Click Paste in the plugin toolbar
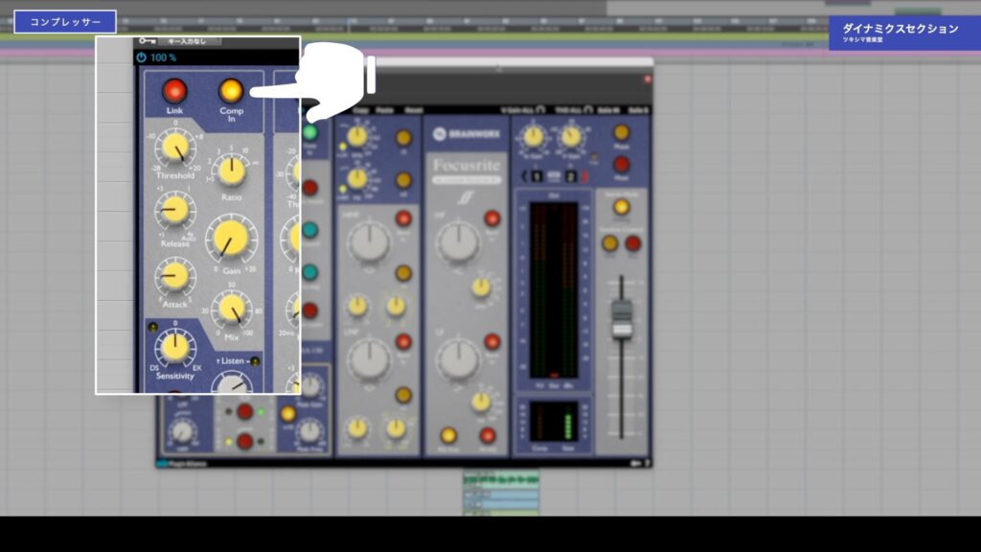Viewport: 981px width, 552px height. tap(385, 110)
